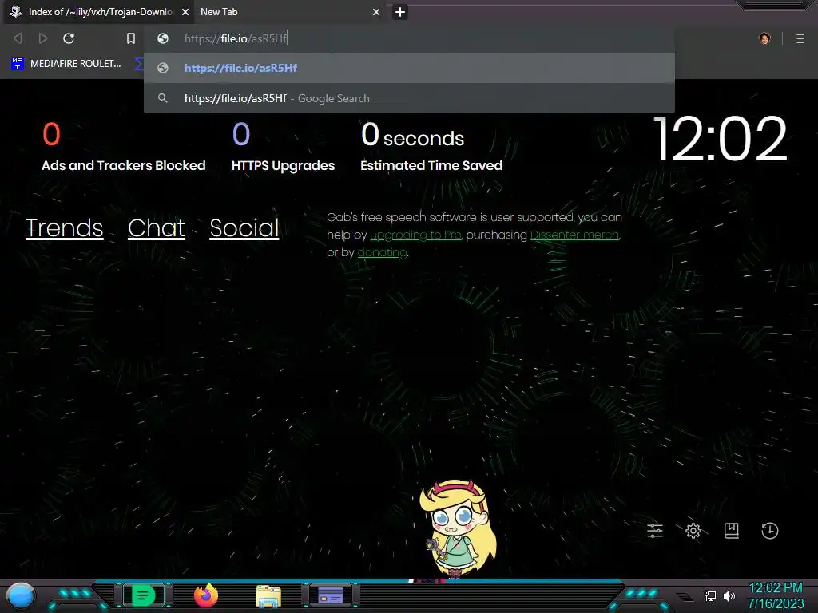818x613 pixels.
Task: Open history clock icon on new tab
Action: pyautogui.click(x=770, y=531)
